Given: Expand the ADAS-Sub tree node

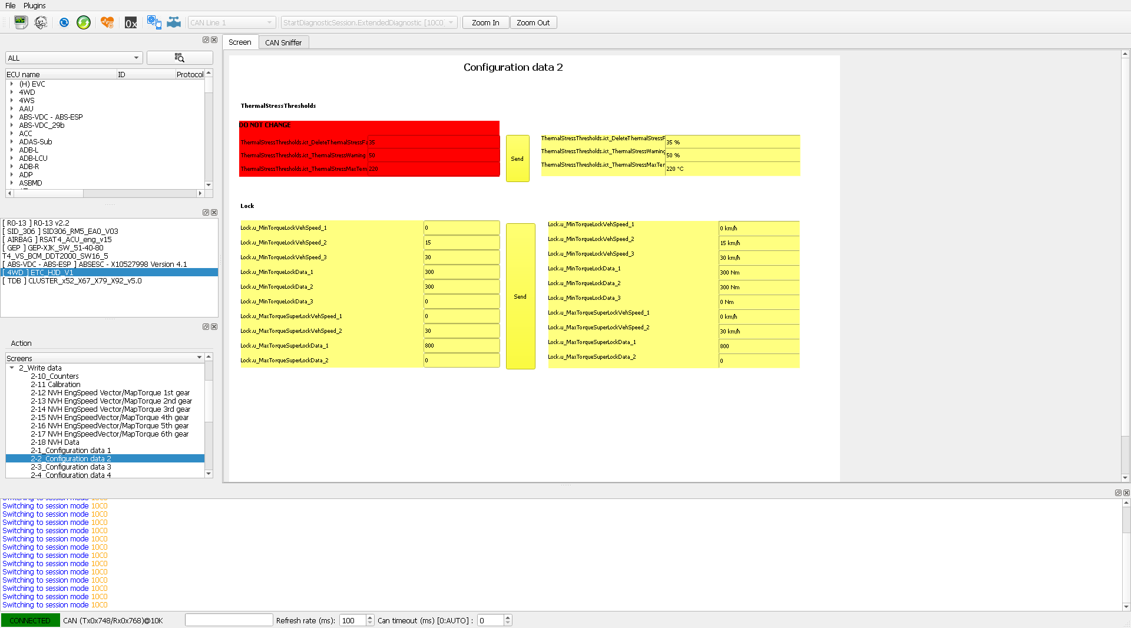Looking at the screenshot, I should [12, 141].
